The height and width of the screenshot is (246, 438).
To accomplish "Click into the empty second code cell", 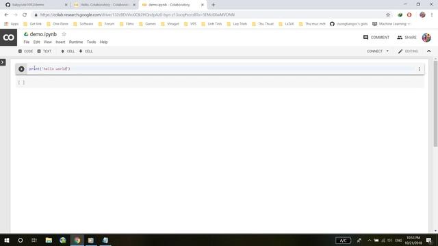I will pos(224,82).
